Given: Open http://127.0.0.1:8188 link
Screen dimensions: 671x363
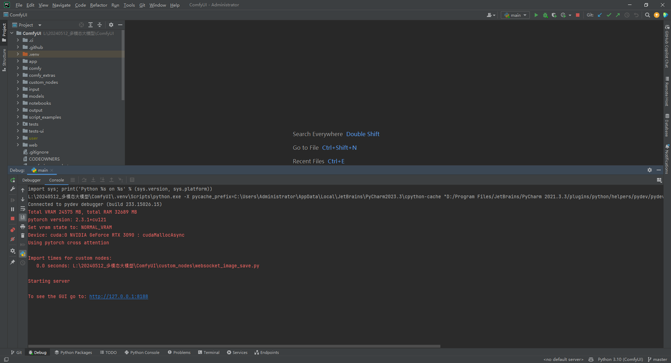Looking at the screenshot, I should pyautogui.click(x=118, y=296).
